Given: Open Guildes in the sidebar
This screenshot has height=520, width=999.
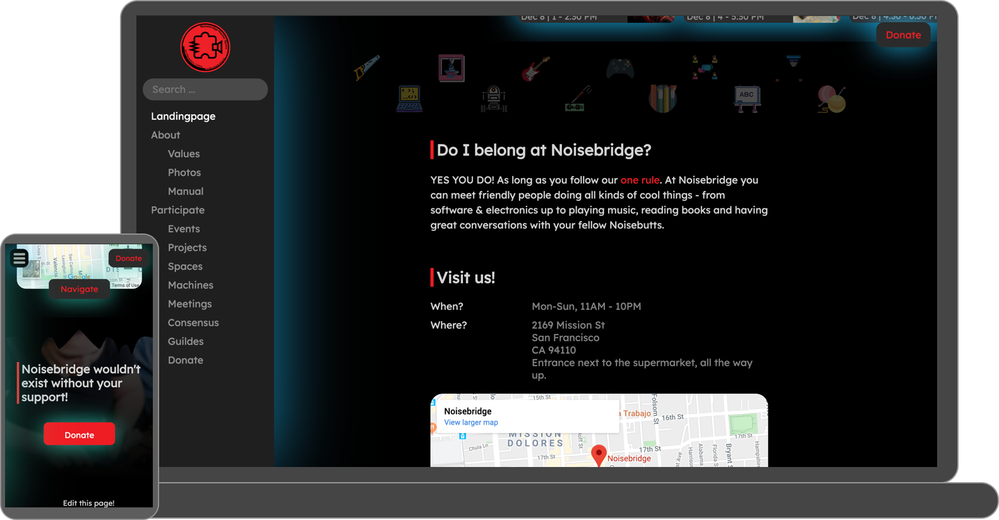Looking at the screenshot, I should click(186, 341).
